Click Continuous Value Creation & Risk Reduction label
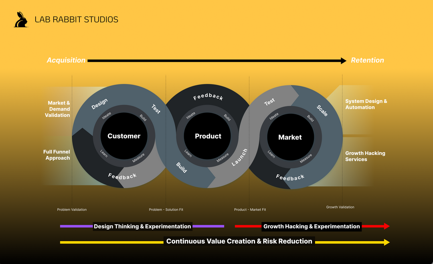 (x=239, y=241)
